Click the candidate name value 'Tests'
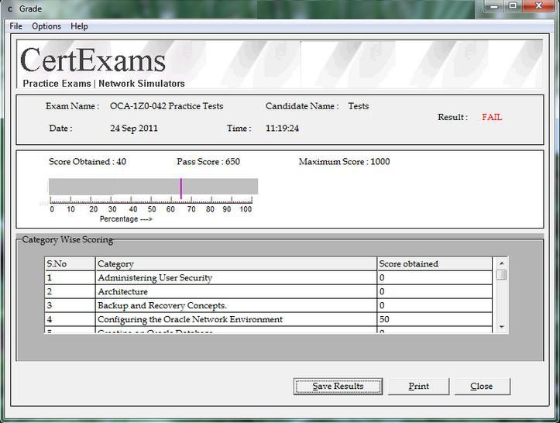The width and height of the screenshot is (560, 423). pos(358,106)
